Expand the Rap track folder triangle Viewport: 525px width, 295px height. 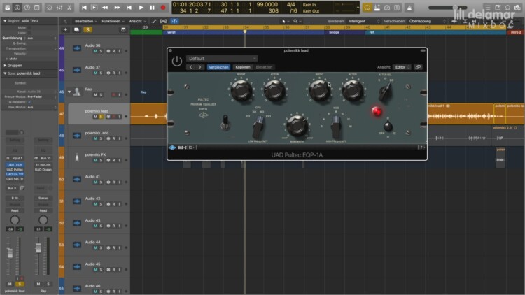[x=69, y=92]
